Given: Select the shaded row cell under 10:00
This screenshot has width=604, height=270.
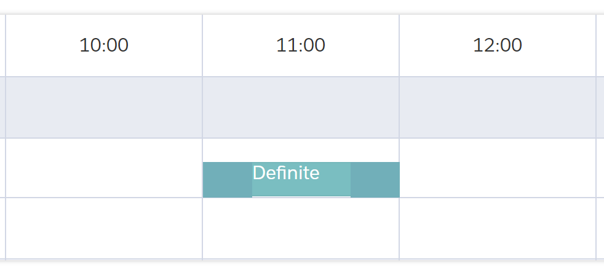Looking at the screenshot, I should click(x=104, y=107).
